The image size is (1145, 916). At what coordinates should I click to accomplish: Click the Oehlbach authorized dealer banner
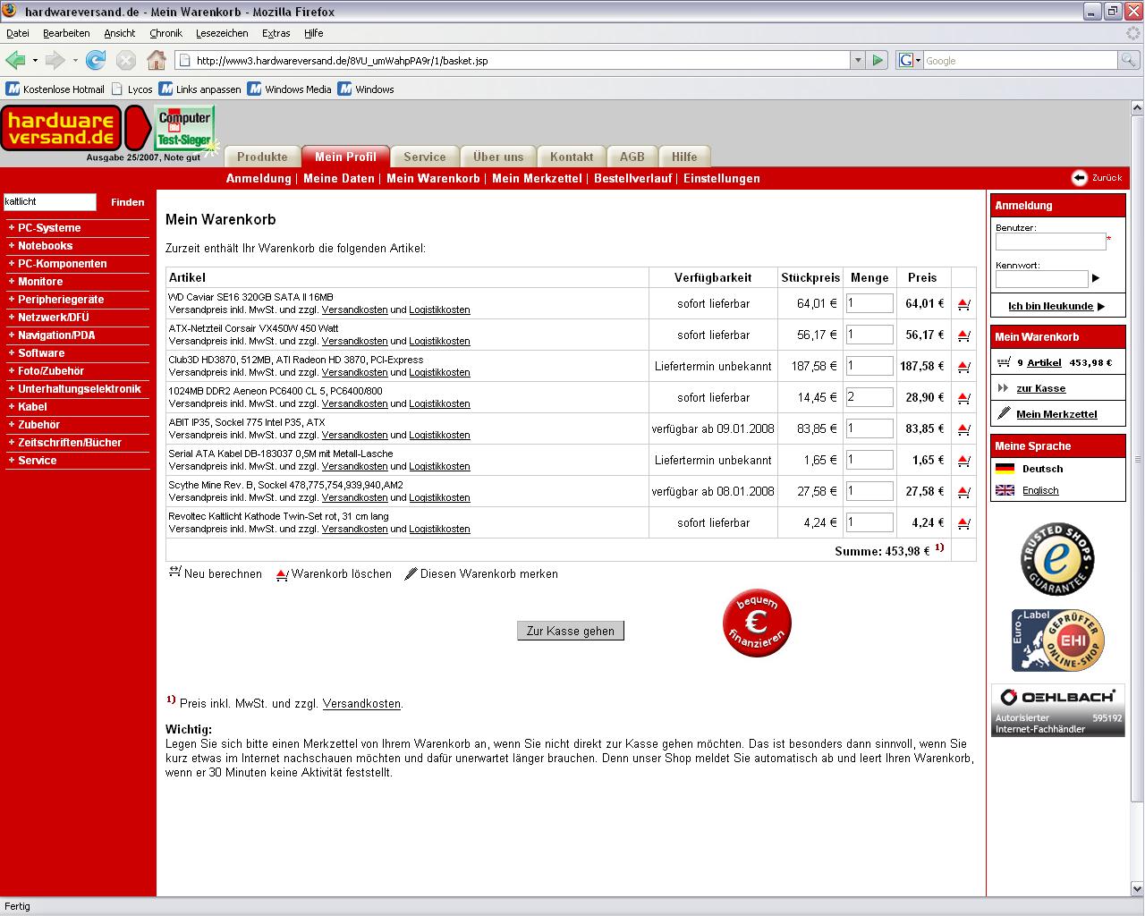[1057, 710]
